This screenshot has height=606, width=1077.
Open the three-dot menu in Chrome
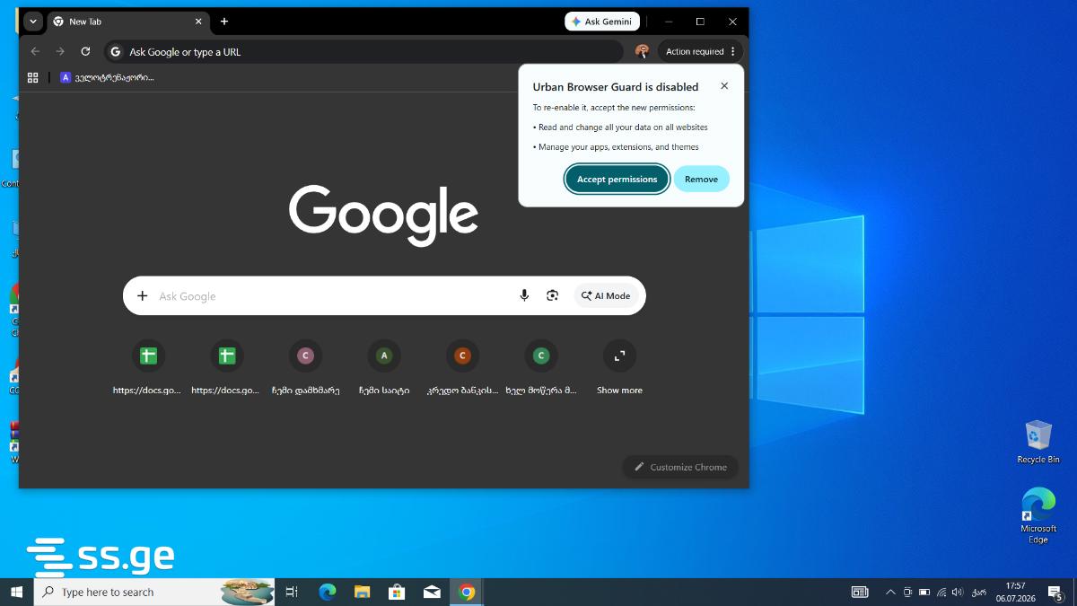(x=733, y=52)
